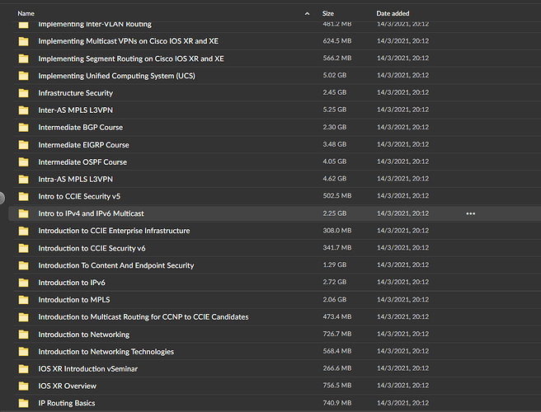Click folder icon next to Intra-AS MPLS L3VPN
This screenshot has height=412, width=541.
point(23,180)
